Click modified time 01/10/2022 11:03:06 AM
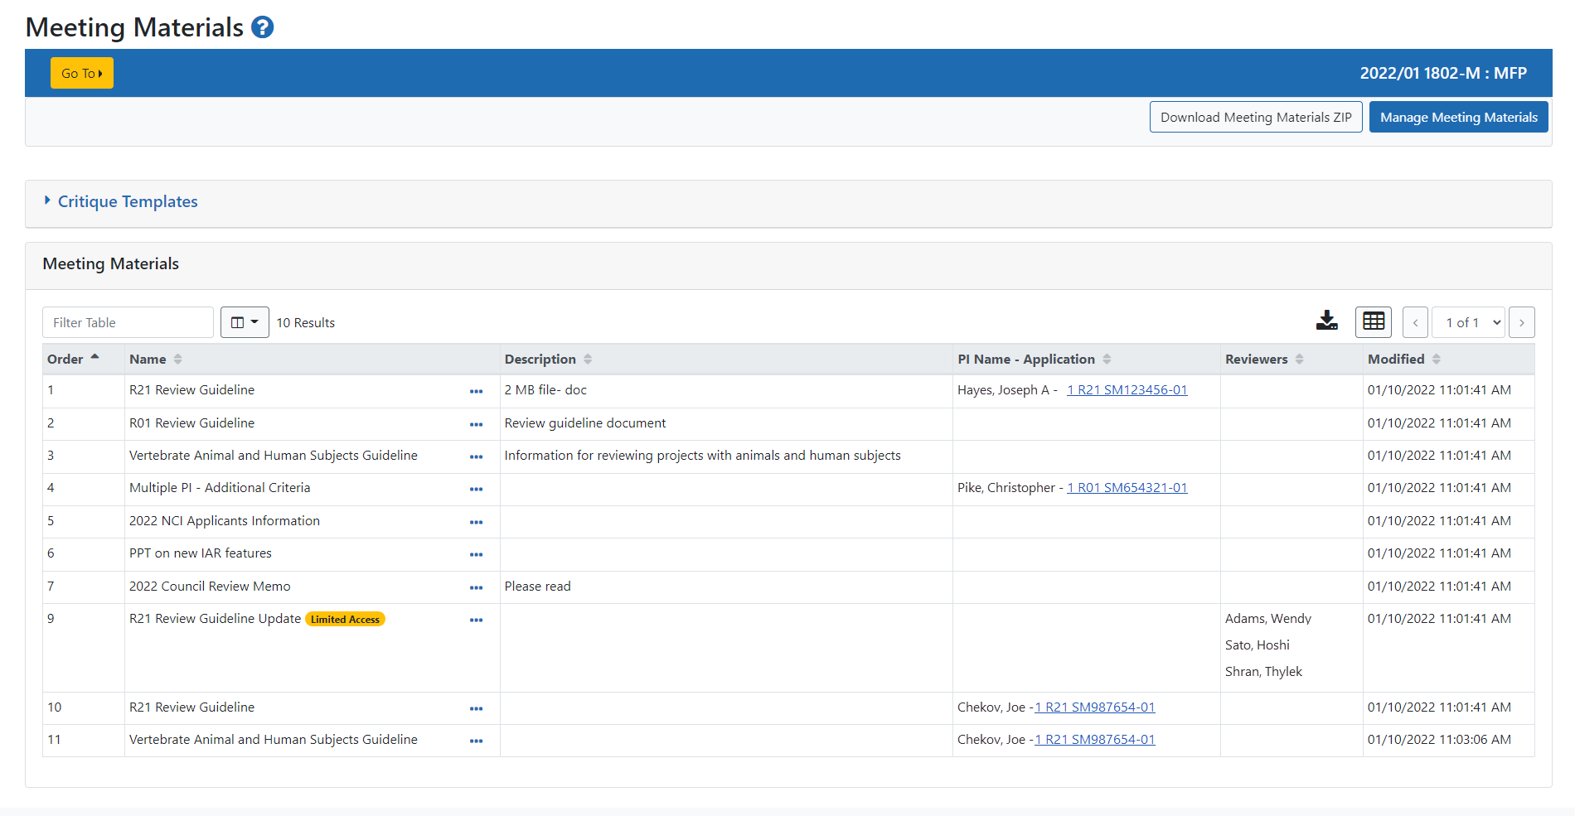Image resolution: width=1575 pixels, height=816 pixels. (1439, 739)
